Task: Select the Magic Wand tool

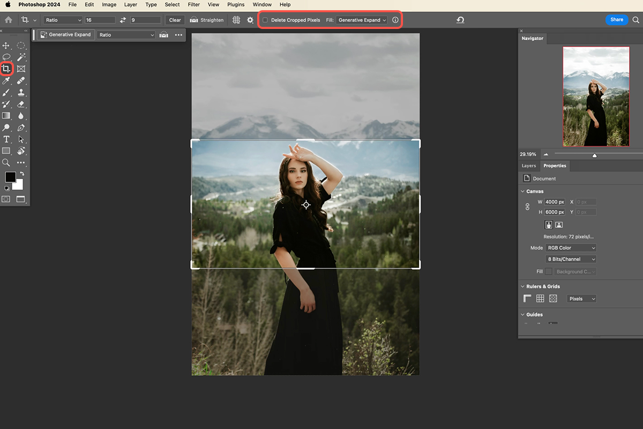Action: point(21,57)
